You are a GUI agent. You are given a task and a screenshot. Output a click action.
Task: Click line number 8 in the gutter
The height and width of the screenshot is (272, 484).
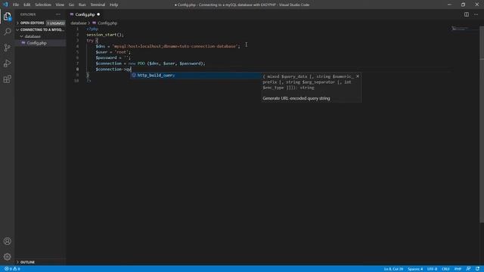[77, 70]
